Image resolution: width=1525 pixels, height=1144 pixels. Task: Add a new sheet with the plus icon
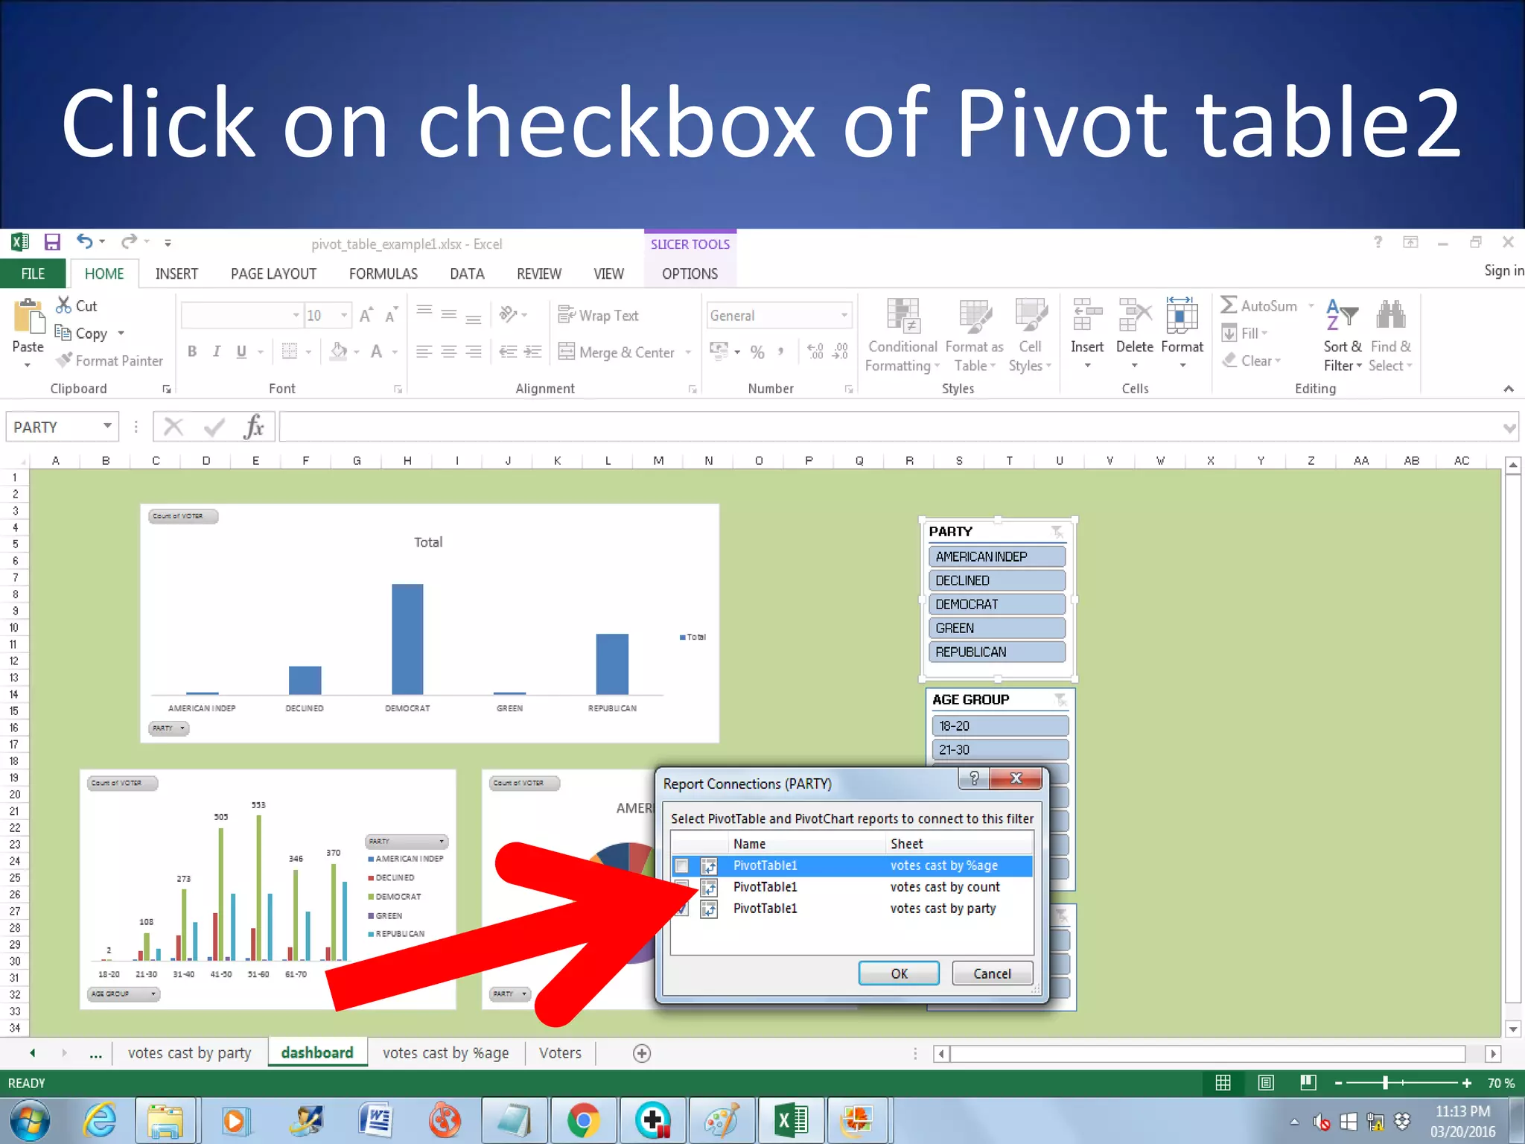[642, 1053]
